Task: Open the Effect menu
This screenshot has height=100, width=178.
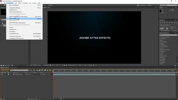Action: [x=20, y=3]
